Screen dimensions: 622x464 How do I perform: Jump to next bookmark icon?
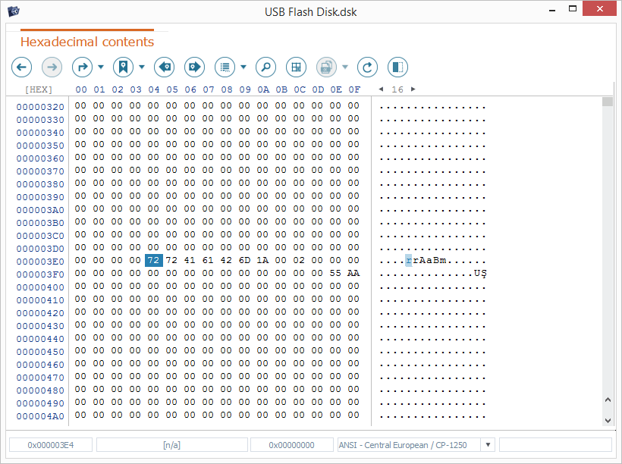tap(194, 67)
